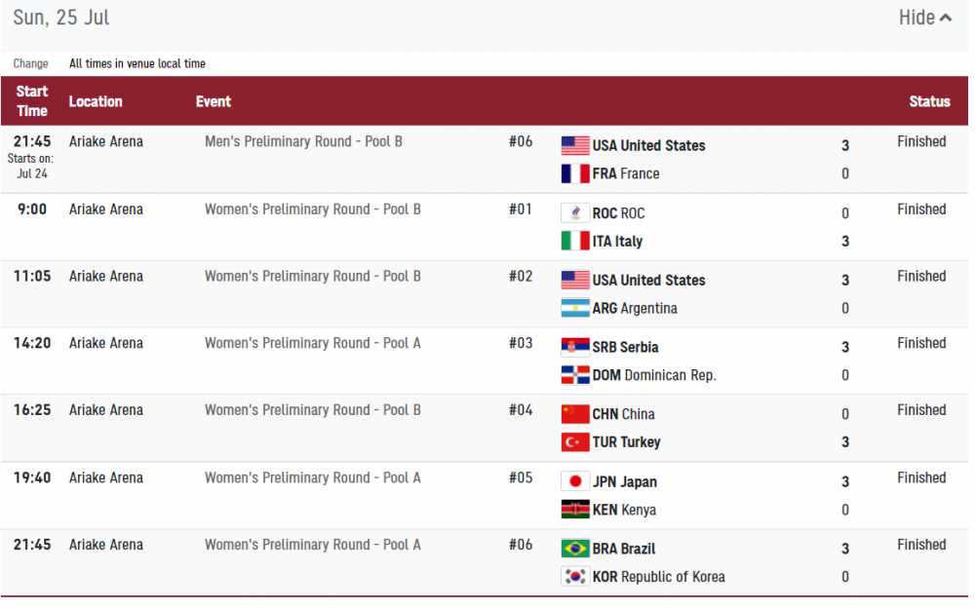Click the Italy flag icon
This screenshot has height=609, width=975.
[575, 242]
